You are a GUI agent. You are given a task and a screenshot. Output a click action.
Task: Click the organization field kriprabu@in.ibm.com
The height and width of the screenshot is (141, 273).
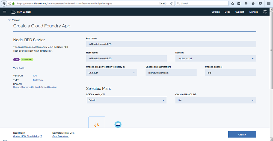[171, 73]
